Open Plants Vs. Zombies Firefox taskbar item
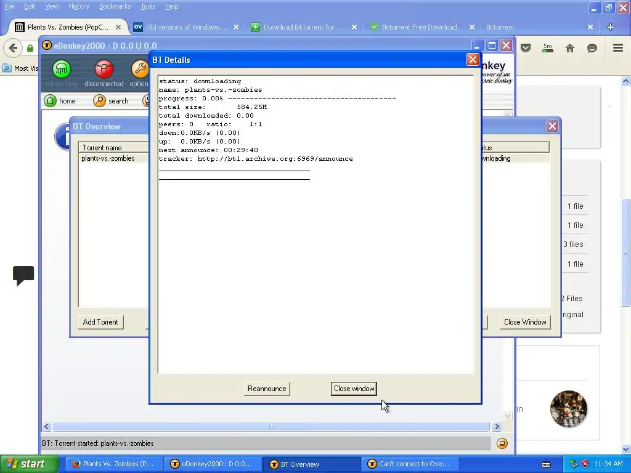Viewport: 631px width, 473px height. click(x=113, y=464)
